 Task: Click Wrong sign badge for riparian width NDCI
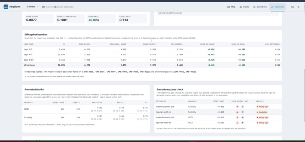(262, 123)
